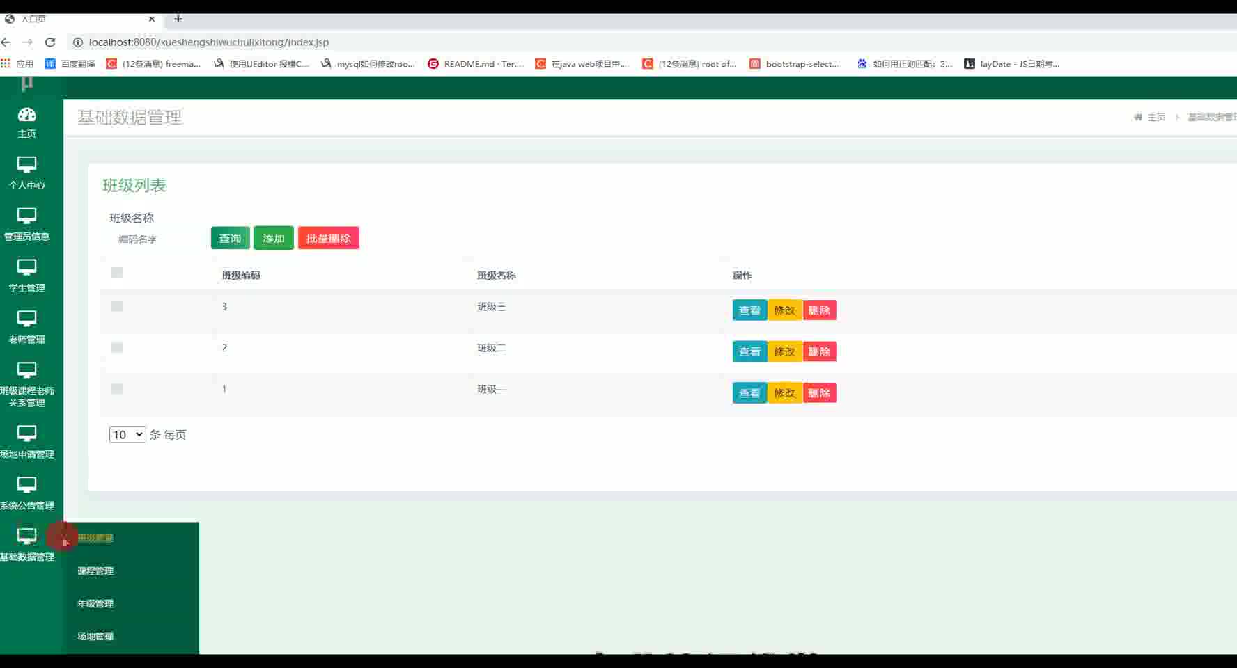Click the green 添加 button
The image size is (1237, 668).
click(273, 238)
